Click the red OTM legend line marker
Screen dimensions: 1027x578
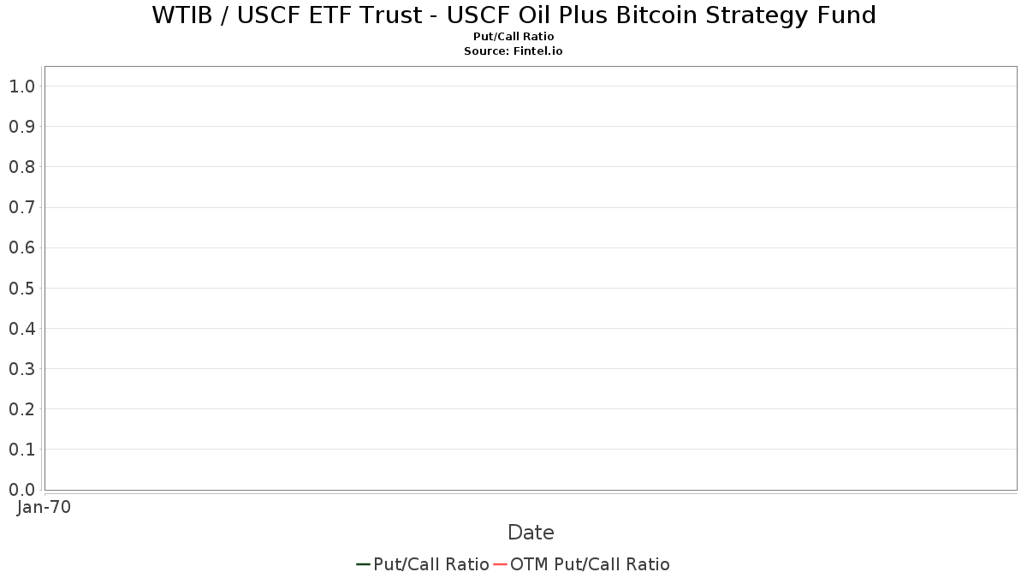coord(500,564)
